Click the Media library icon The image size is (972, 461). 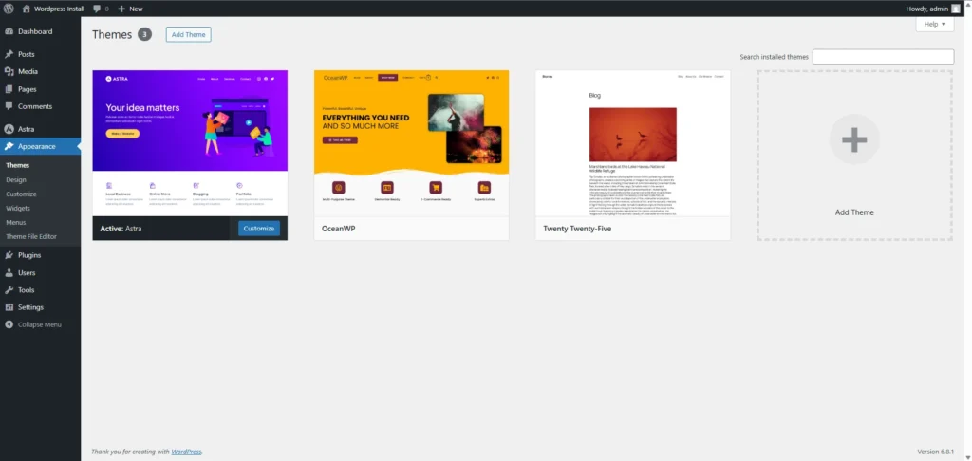point(9,71)
